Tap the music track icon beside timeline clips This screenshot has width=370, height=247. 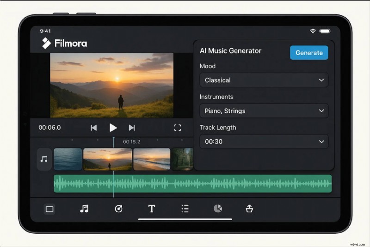pos(44,159)
